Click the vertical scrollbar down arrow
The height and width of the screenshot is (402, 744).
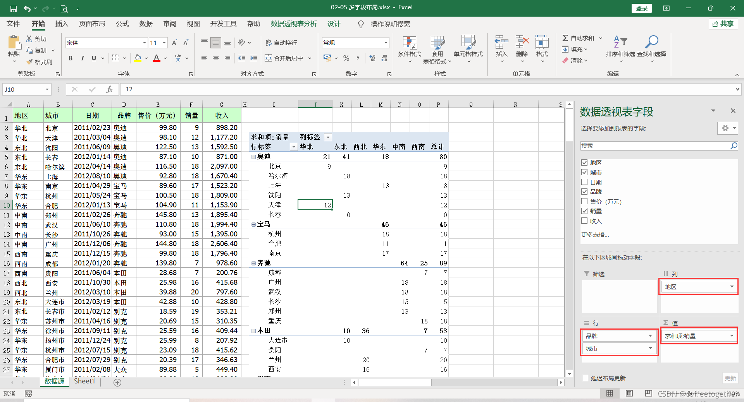tap(569, 373)
